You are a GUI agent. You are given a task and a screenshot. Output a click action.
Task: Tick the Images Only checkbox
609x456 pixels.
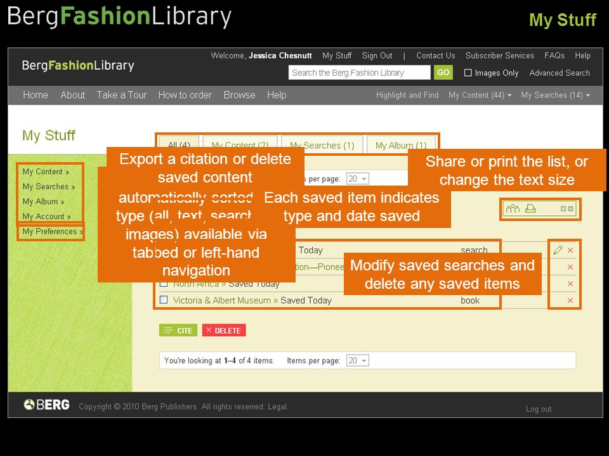click(468, 72)
